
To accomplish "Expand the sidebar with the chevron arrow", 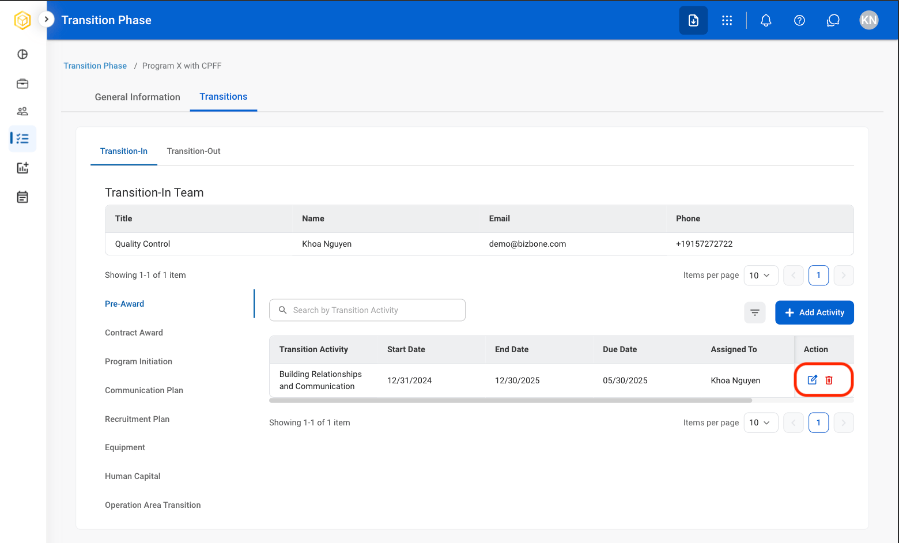I will (x=46, y=19).
